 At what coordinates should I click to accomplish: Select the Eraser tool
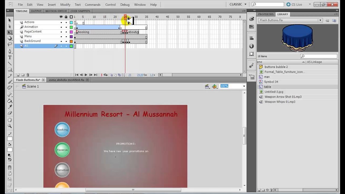pyautogui.click(x=10, y=113)
